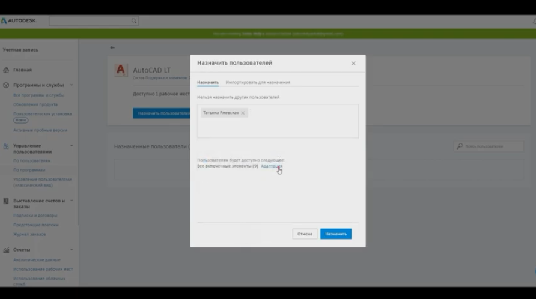Open Пользовательская установка

[x=43, y=114]
